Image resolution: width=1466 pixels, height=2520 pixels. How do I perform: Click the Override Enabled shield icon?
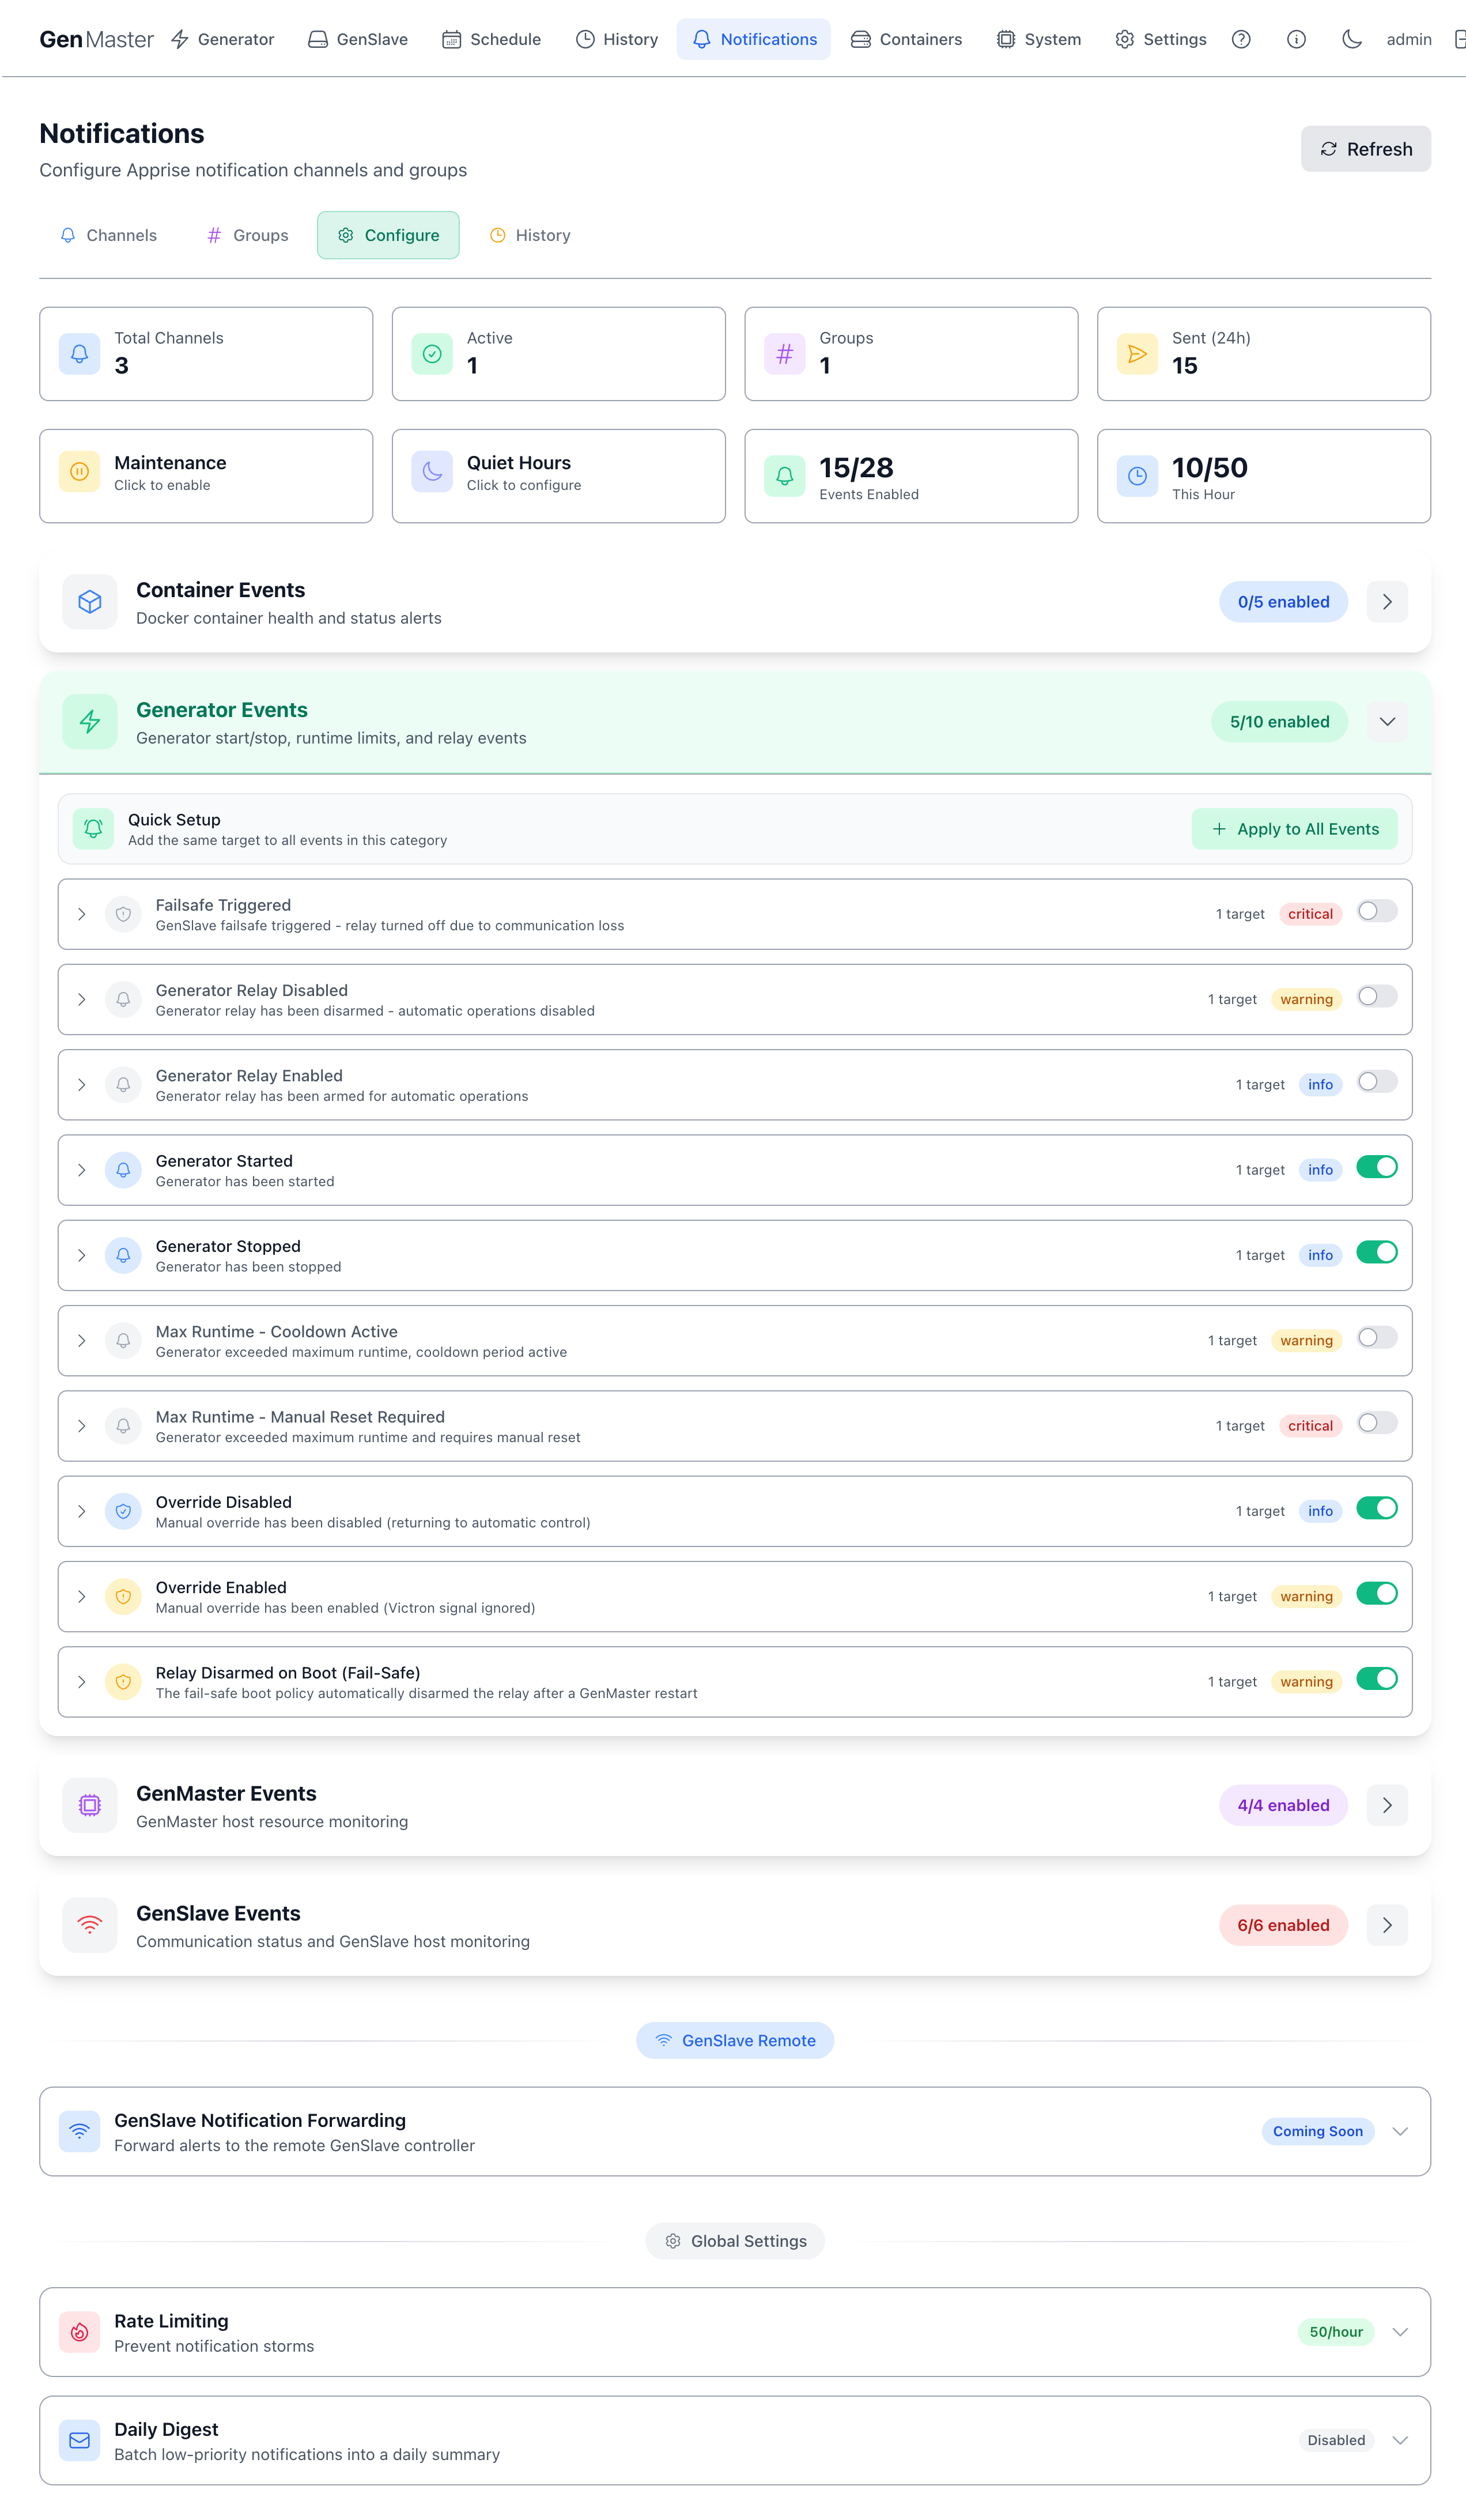click(123, 1597)
